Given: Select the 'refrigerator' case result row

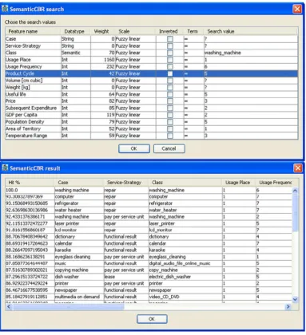Looking at the screenshot, I should [x=149, y=203].
